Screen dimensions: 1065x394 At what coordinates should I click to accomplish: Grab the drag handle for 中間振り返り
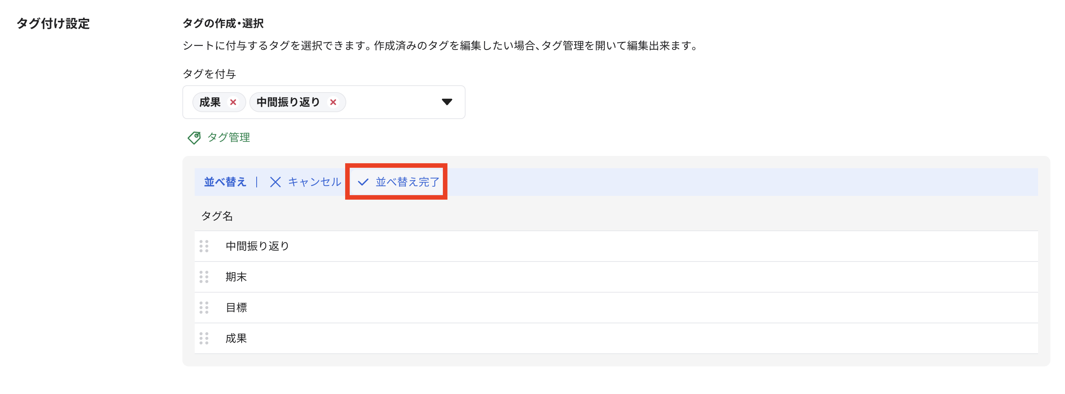204,246
